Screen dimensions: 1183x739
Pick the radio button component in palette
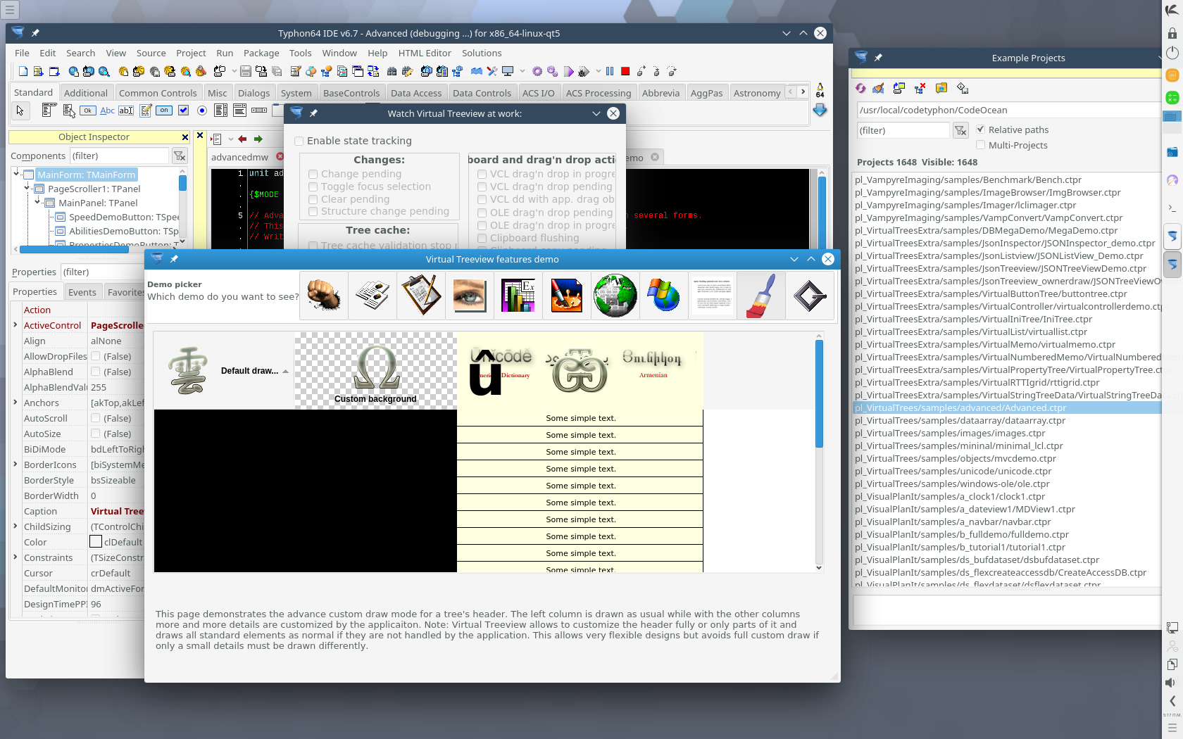tap(202, 110)
